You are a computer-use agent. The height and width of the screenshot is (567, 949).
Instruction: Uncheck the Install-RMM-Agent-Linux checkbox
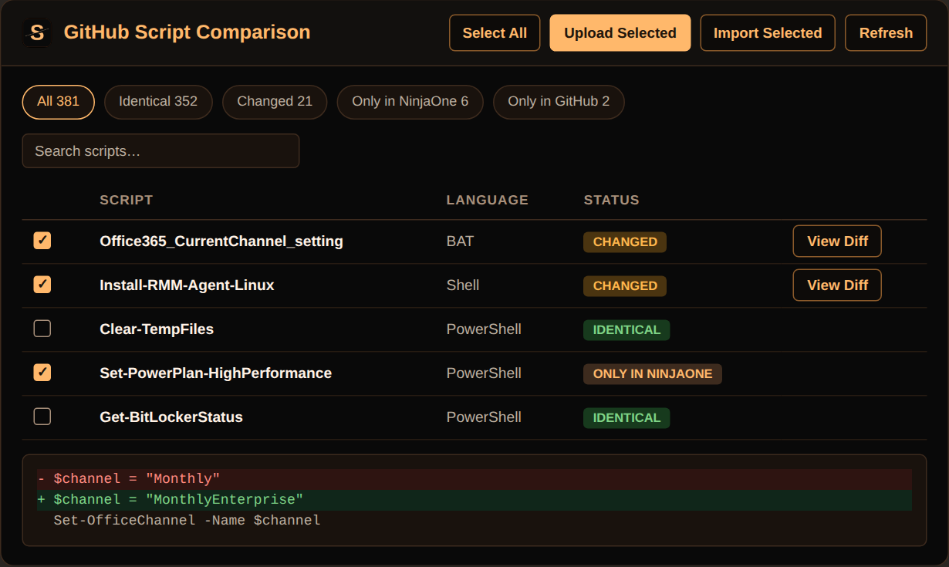pyautogui.click(x=42, y=285)
